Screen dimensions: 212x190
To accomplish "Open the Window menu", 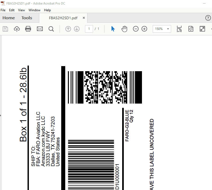I will pos(34,10).
